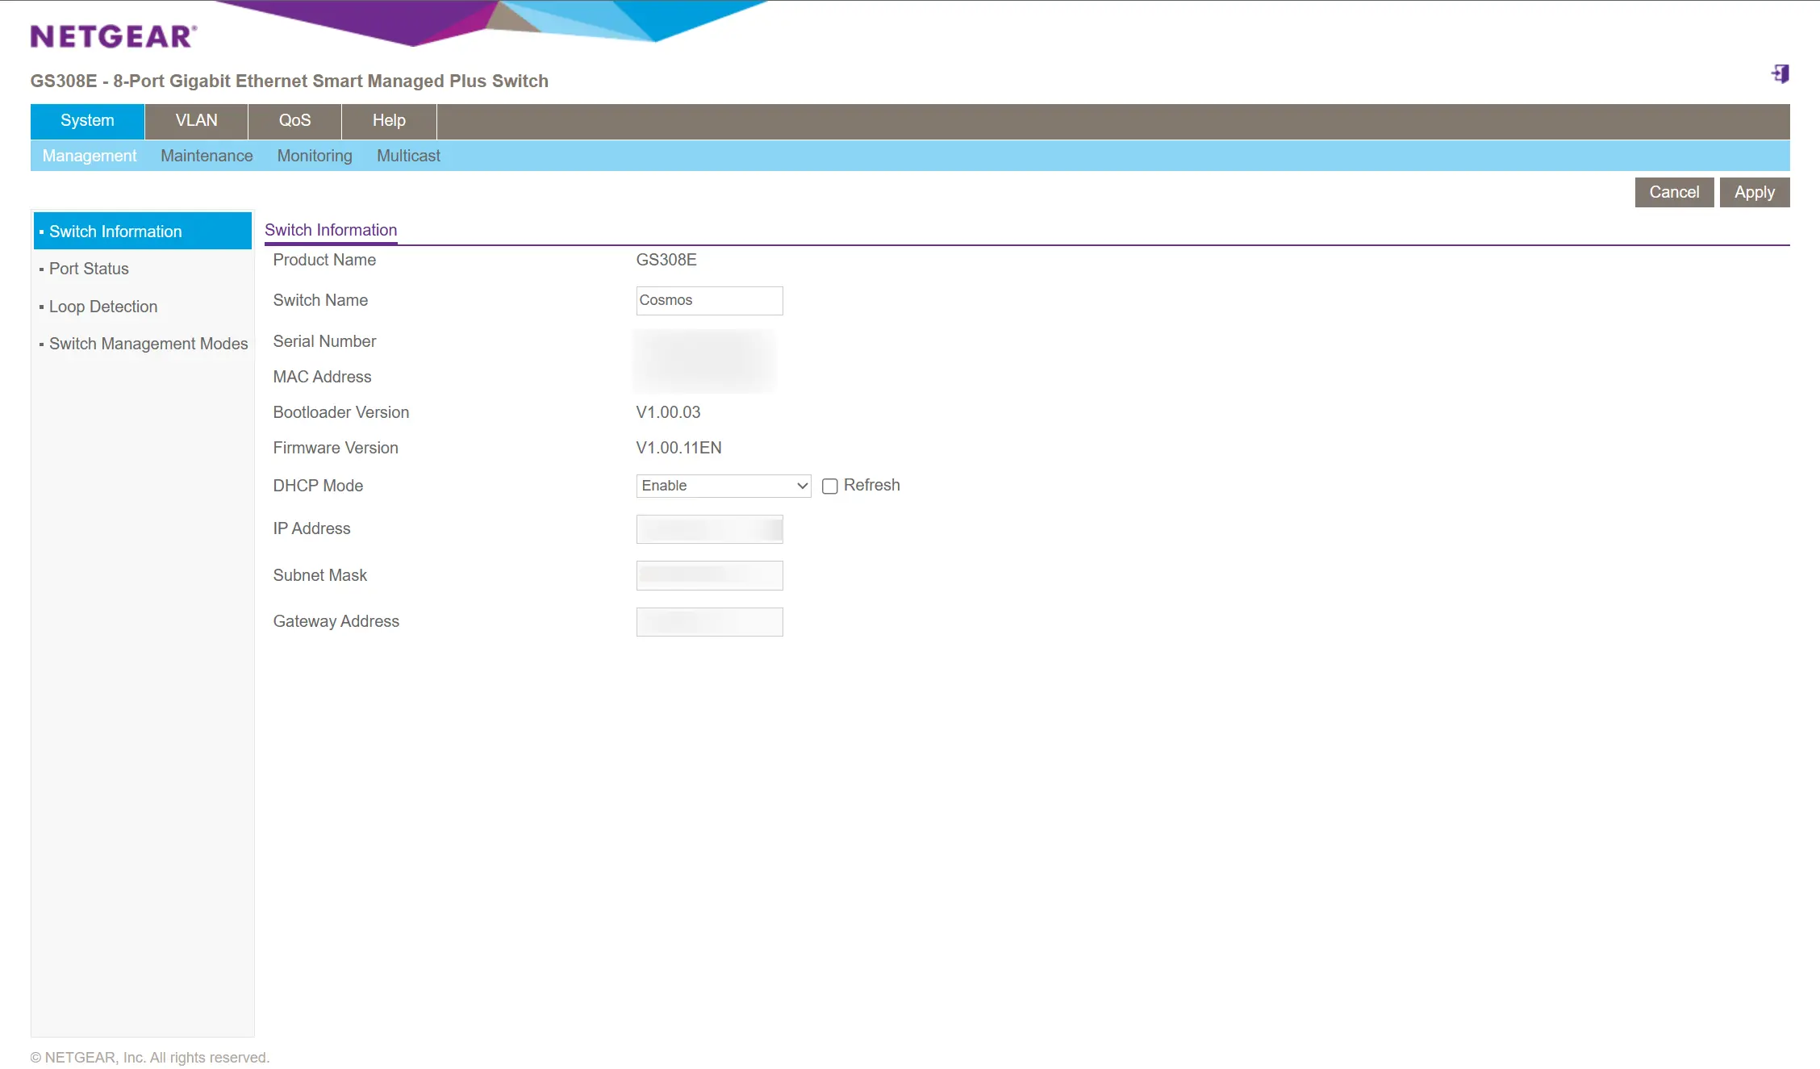
Task: Open the DHCP Mode dropdown
Action: (723, 486)
